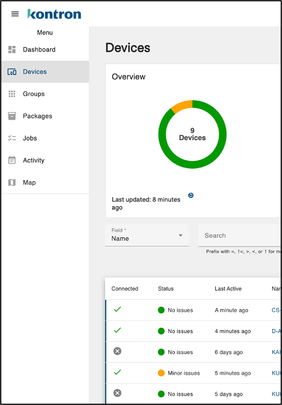Screen dimensions: 282x405
Task: Click '4 minutes ago' cell
Action: point(233,331)
